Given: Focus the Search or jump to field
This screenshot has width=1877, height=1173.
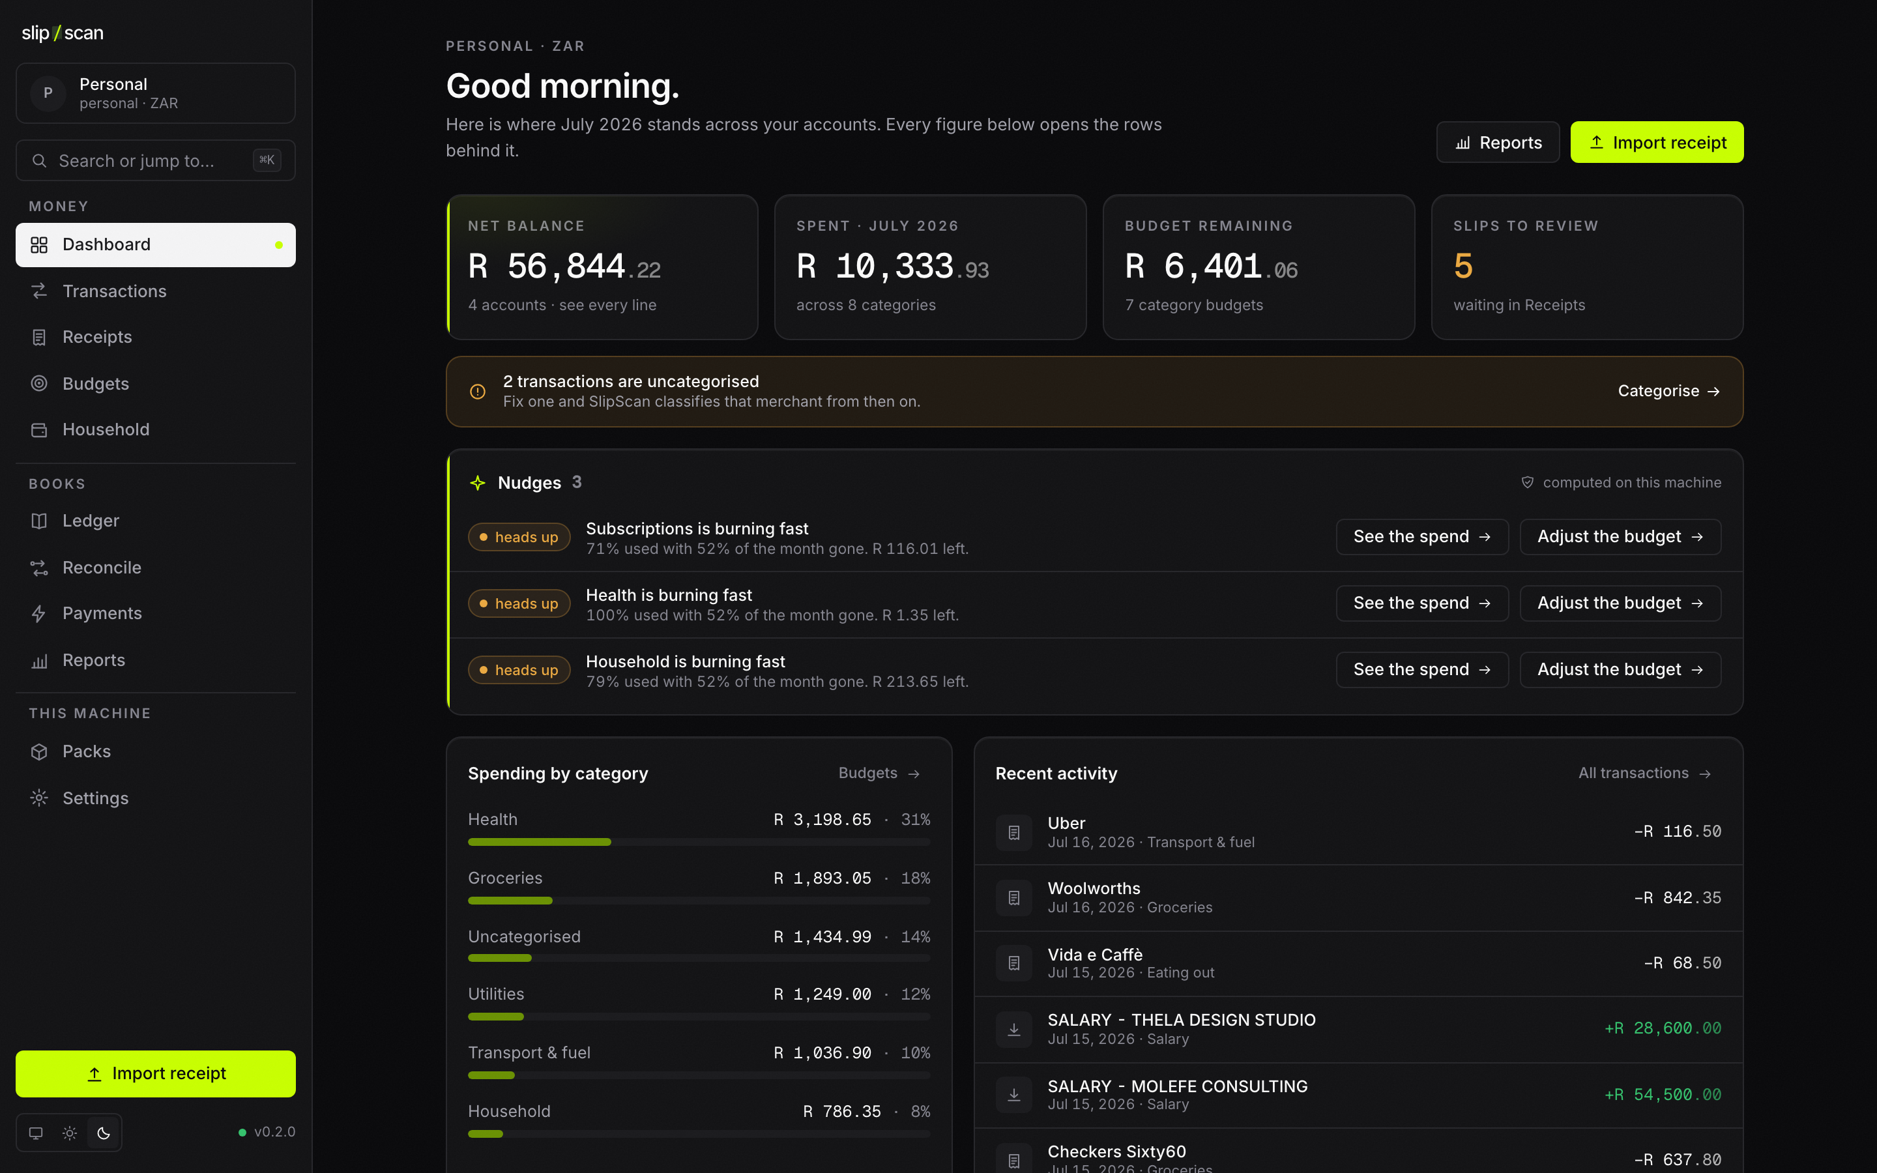Looking at the screenshot, I should [155, 160].
